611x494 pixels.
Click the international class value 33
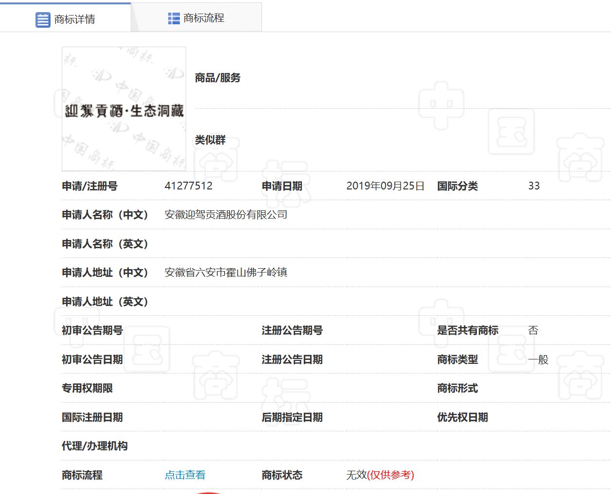pyautogui.click(x=534, y=186)
